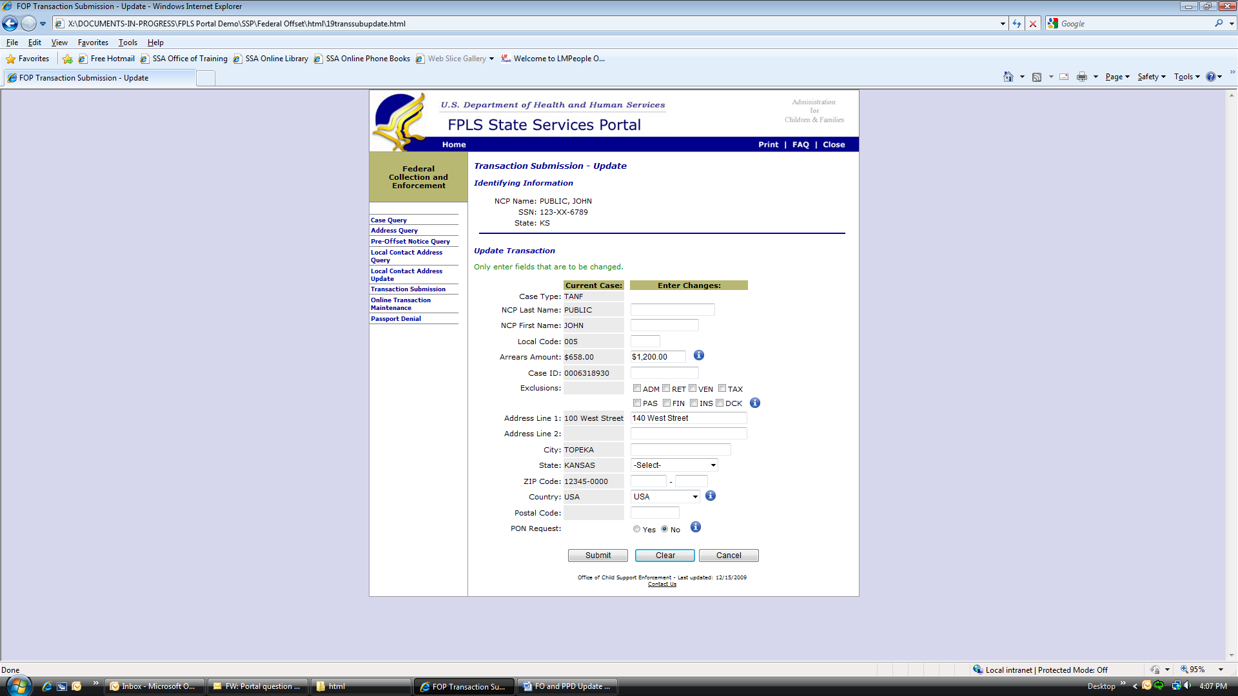Click the RSS feeds toolbar icon
This screenshot has height=696, width=1238.
(1036, 77)
